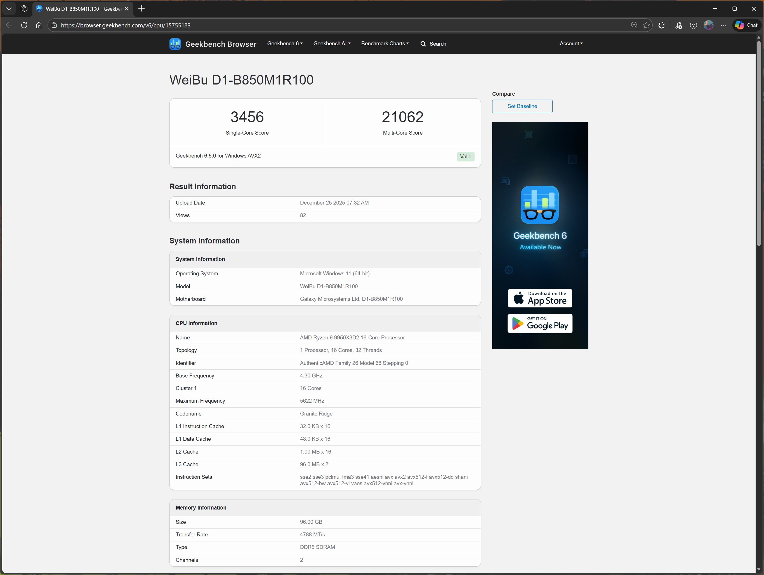Screen dimensions: 764x575
Task: Click the page lock icon in the address bar
Action: (x=54, y=25)
